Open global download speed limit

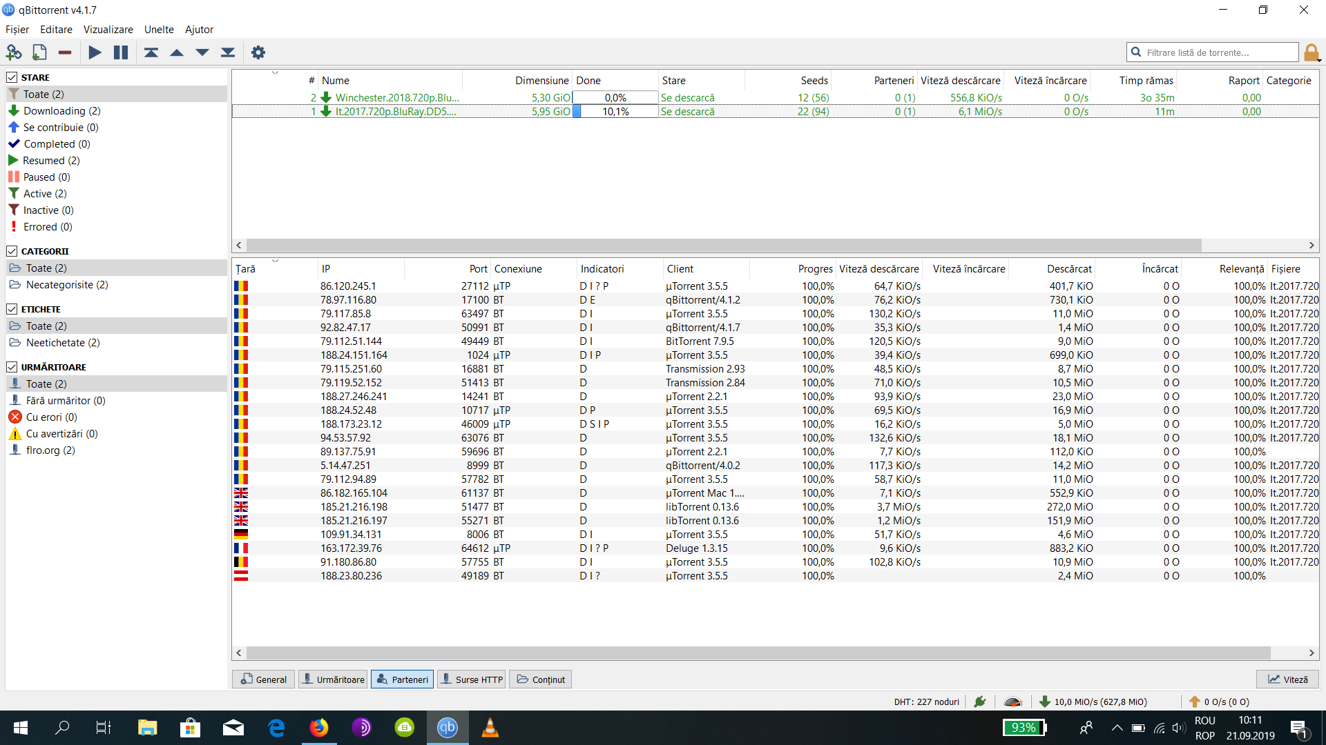tap(1093, 702)
